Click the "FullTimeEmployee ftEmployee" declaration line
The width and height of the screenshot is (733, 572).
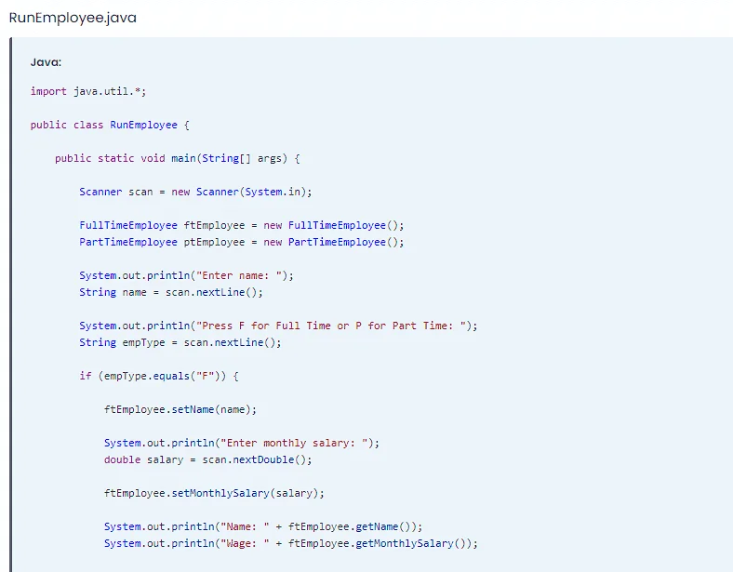coord(242,225)
